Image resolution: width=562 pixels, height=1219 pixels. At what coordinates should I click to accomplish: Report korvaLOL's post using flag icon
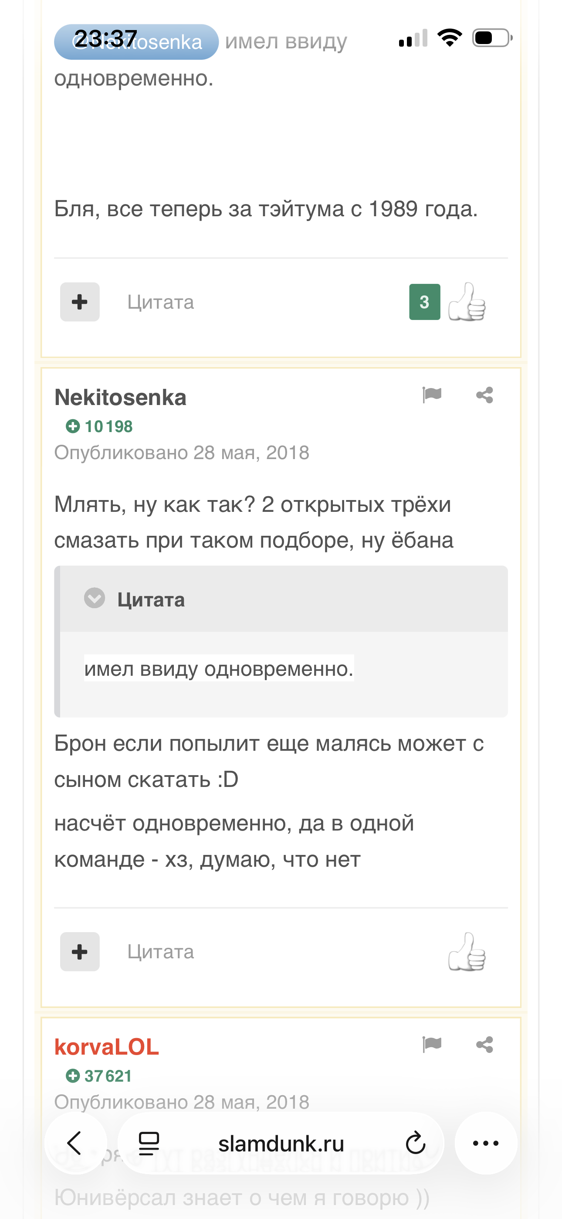tap(431, 1044)
